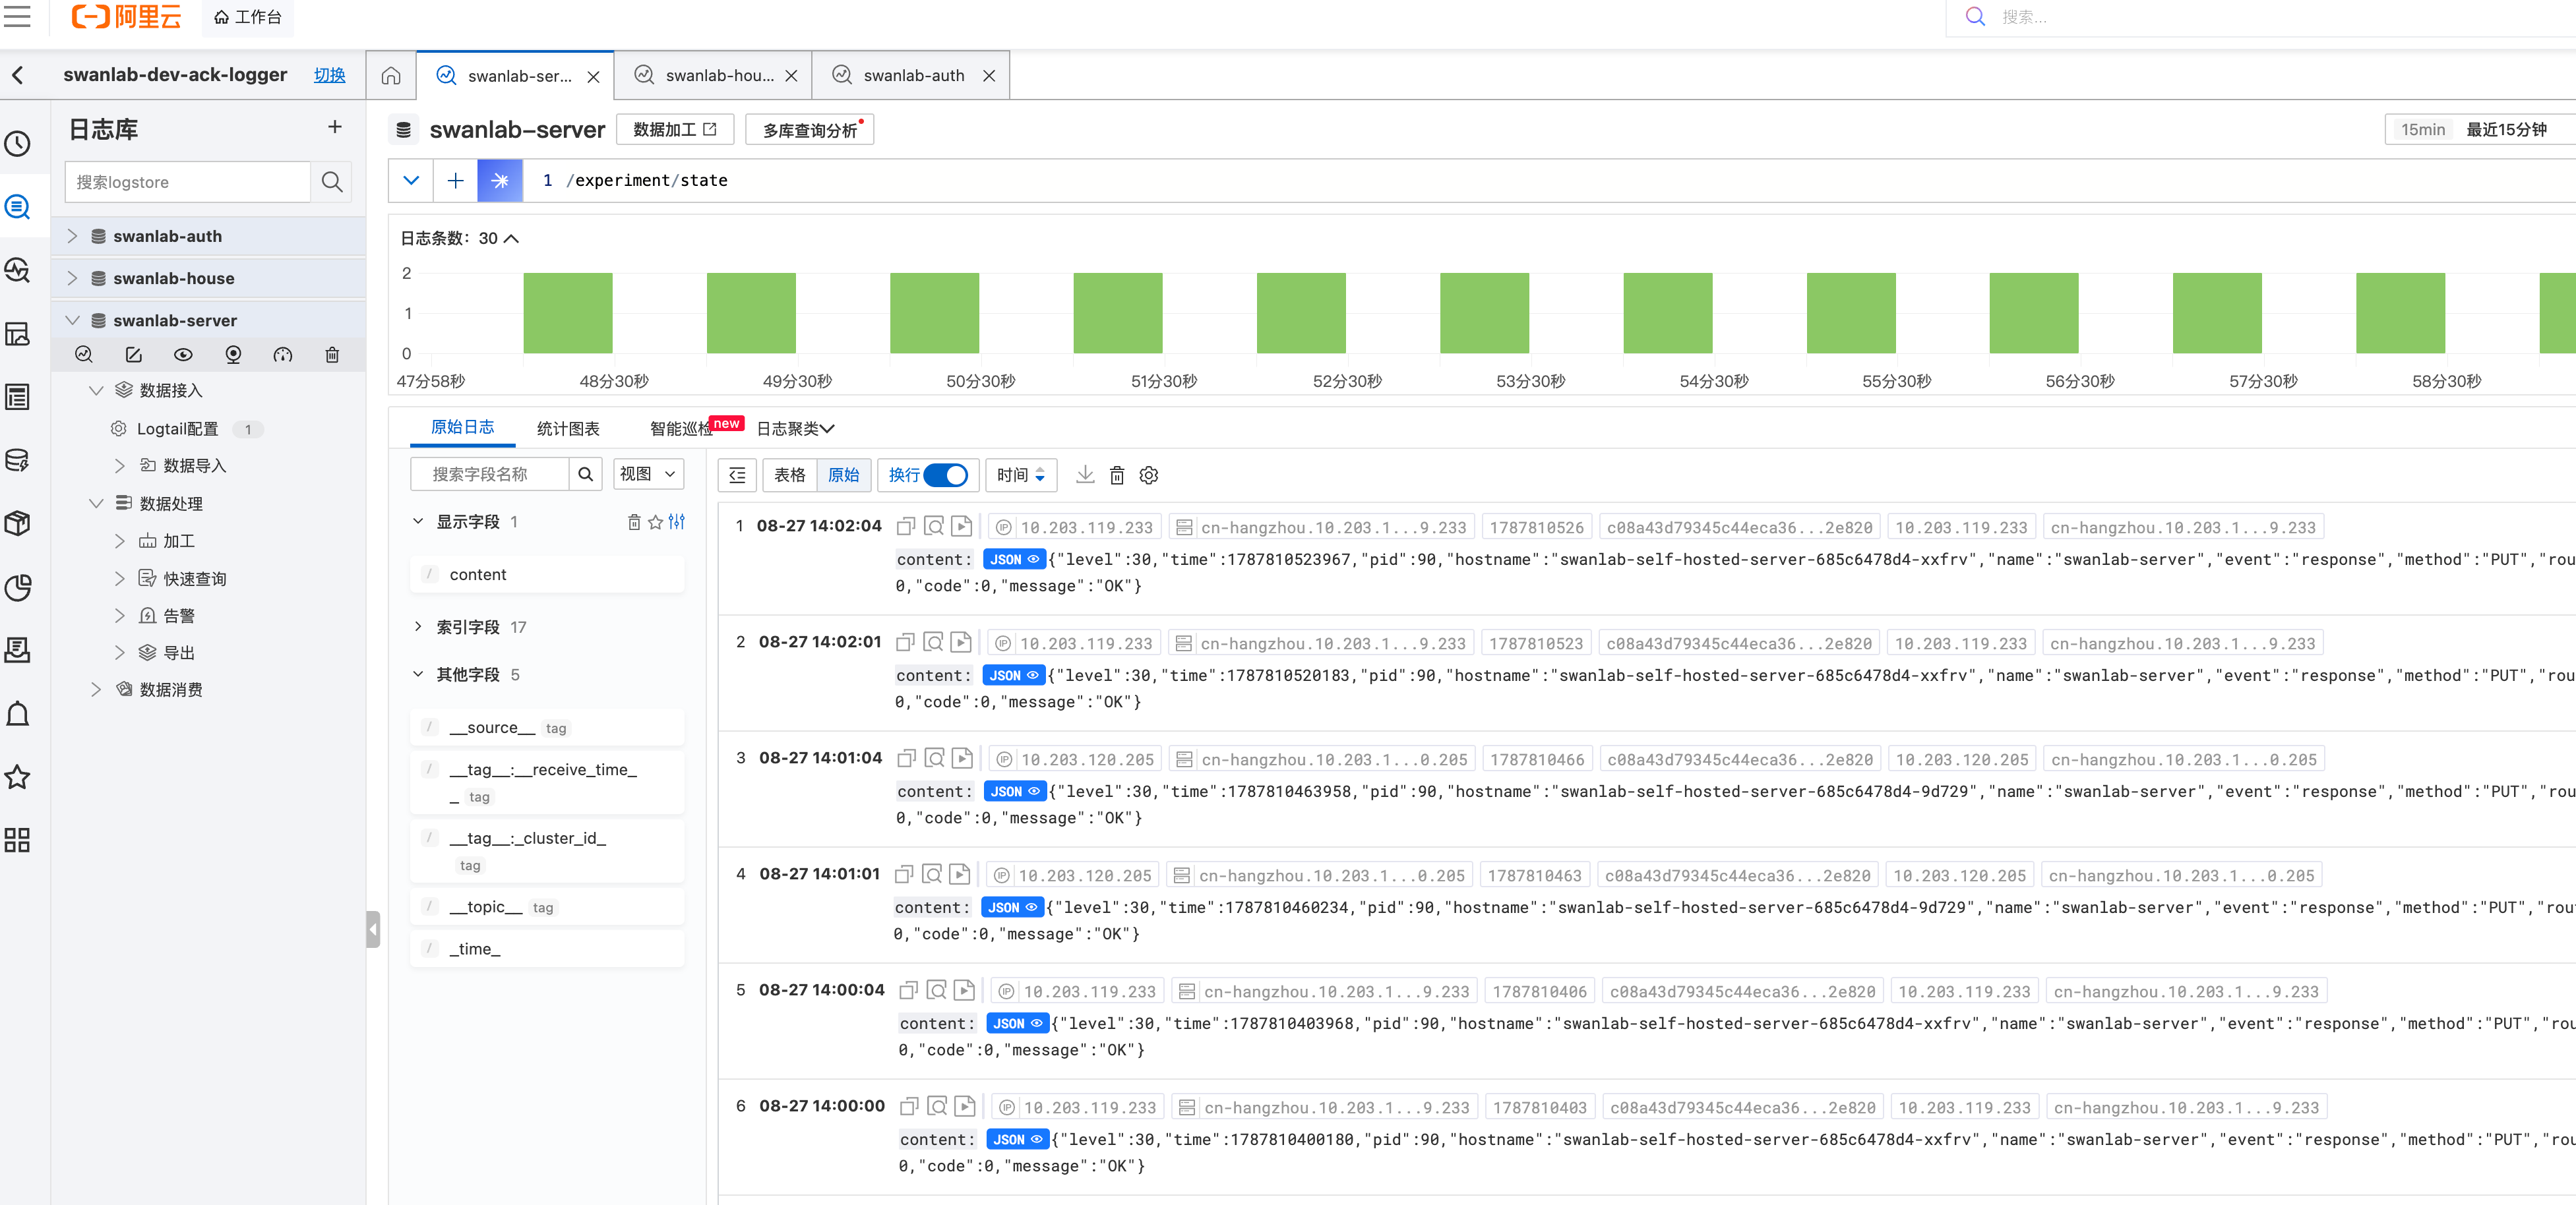Viewport: 2576px width, 1205px height.
Task: Add a new query line with plus icon
Action: tap(455, 181)
